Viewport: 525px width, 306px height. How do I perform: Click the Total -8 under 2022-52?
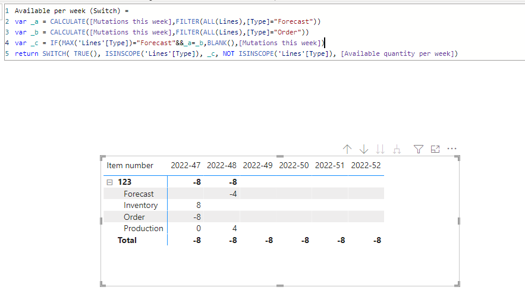click(x=377, y=241)
